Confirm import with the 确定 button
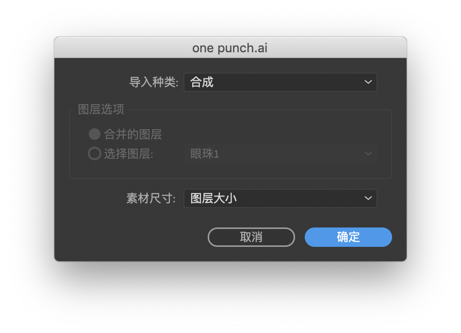The height and width of the screenshot is (333, 461). [x=348, y=237]
